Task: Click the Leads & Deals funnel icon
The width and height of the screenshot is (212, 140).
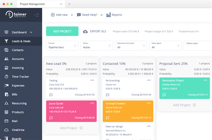Action: pyautogui.click(x=7, y=41)
